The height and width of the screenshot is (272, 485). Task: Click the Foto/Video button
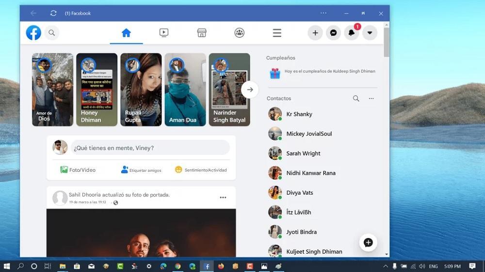click(78, 170)
